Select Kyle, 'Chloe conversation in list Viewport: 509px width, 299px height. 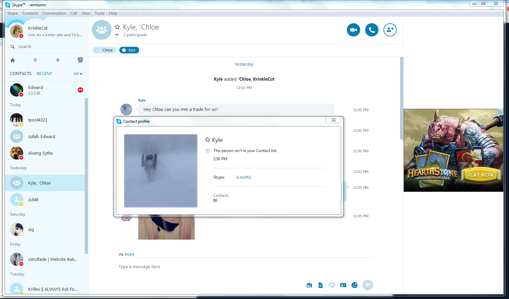(x=45, y=183)
